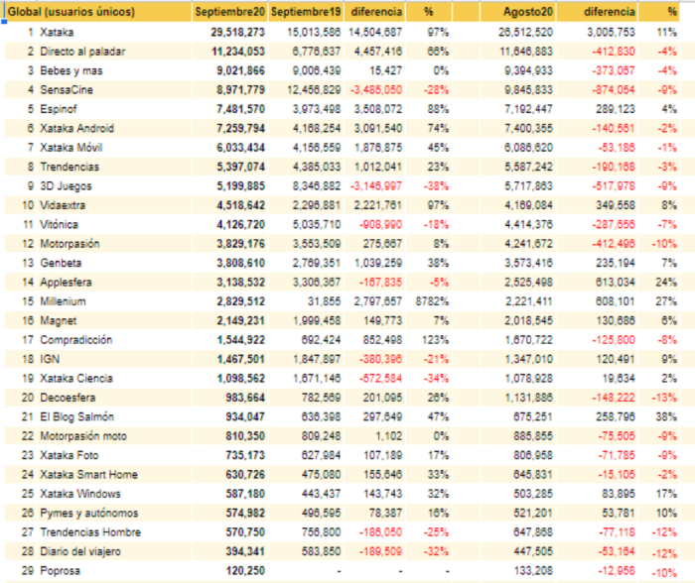Click the value 9,021,866

click(x=240, y=70)
